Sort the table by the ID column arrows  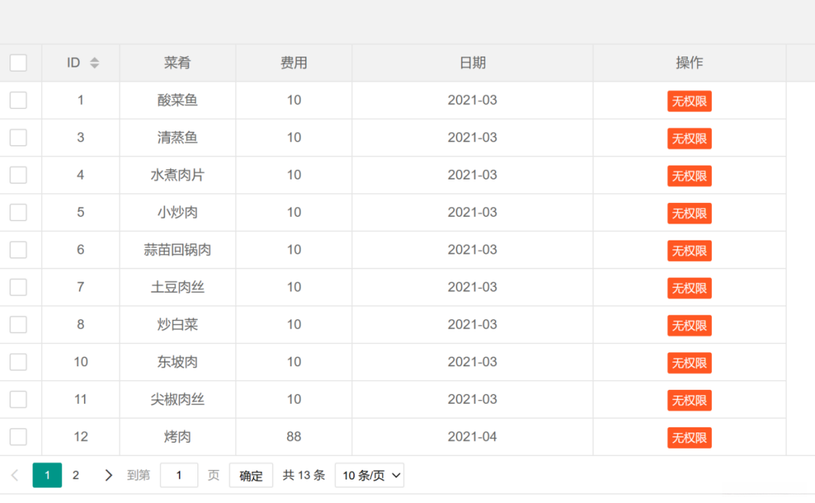click(94, 63)
